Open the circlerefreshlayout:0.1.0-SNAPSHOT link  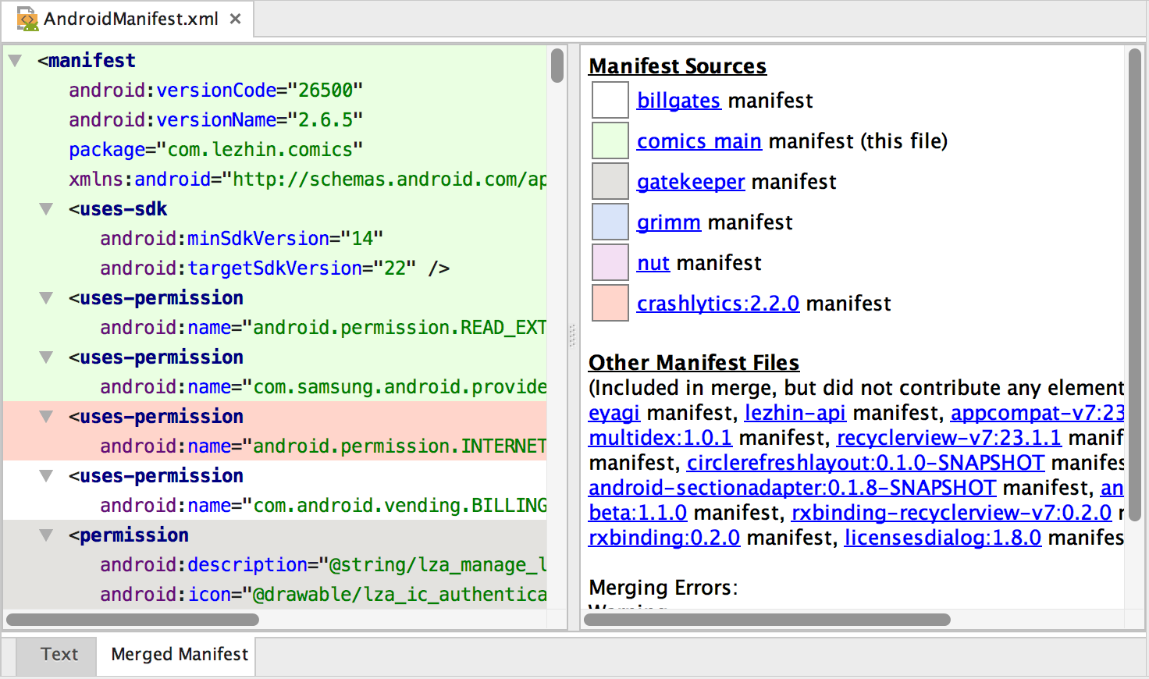point(866,463)
